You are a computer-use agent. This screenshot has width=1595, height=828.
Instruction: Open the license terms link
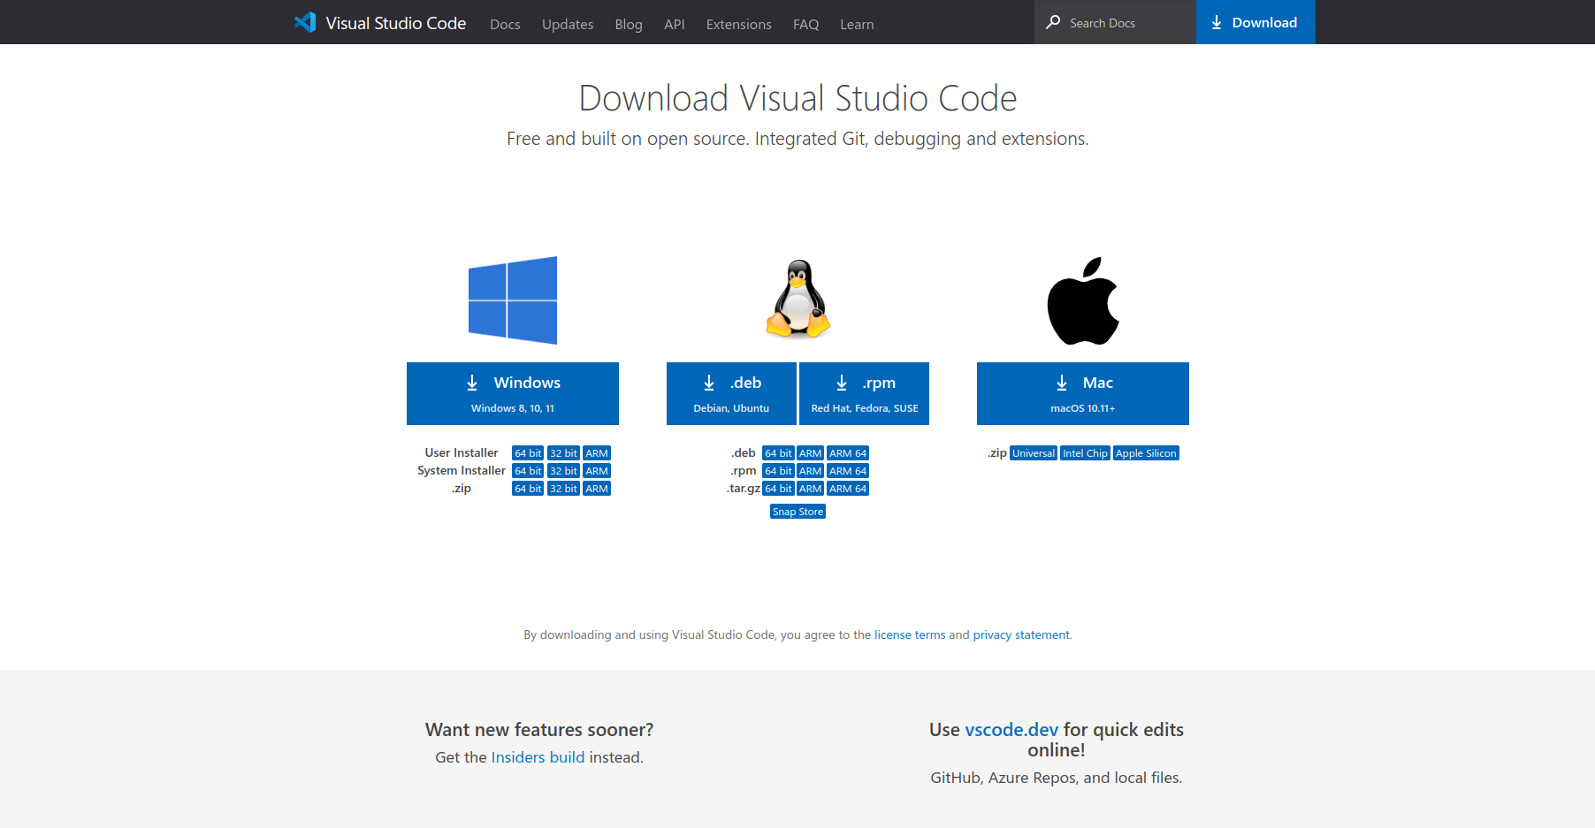(910, 634)
